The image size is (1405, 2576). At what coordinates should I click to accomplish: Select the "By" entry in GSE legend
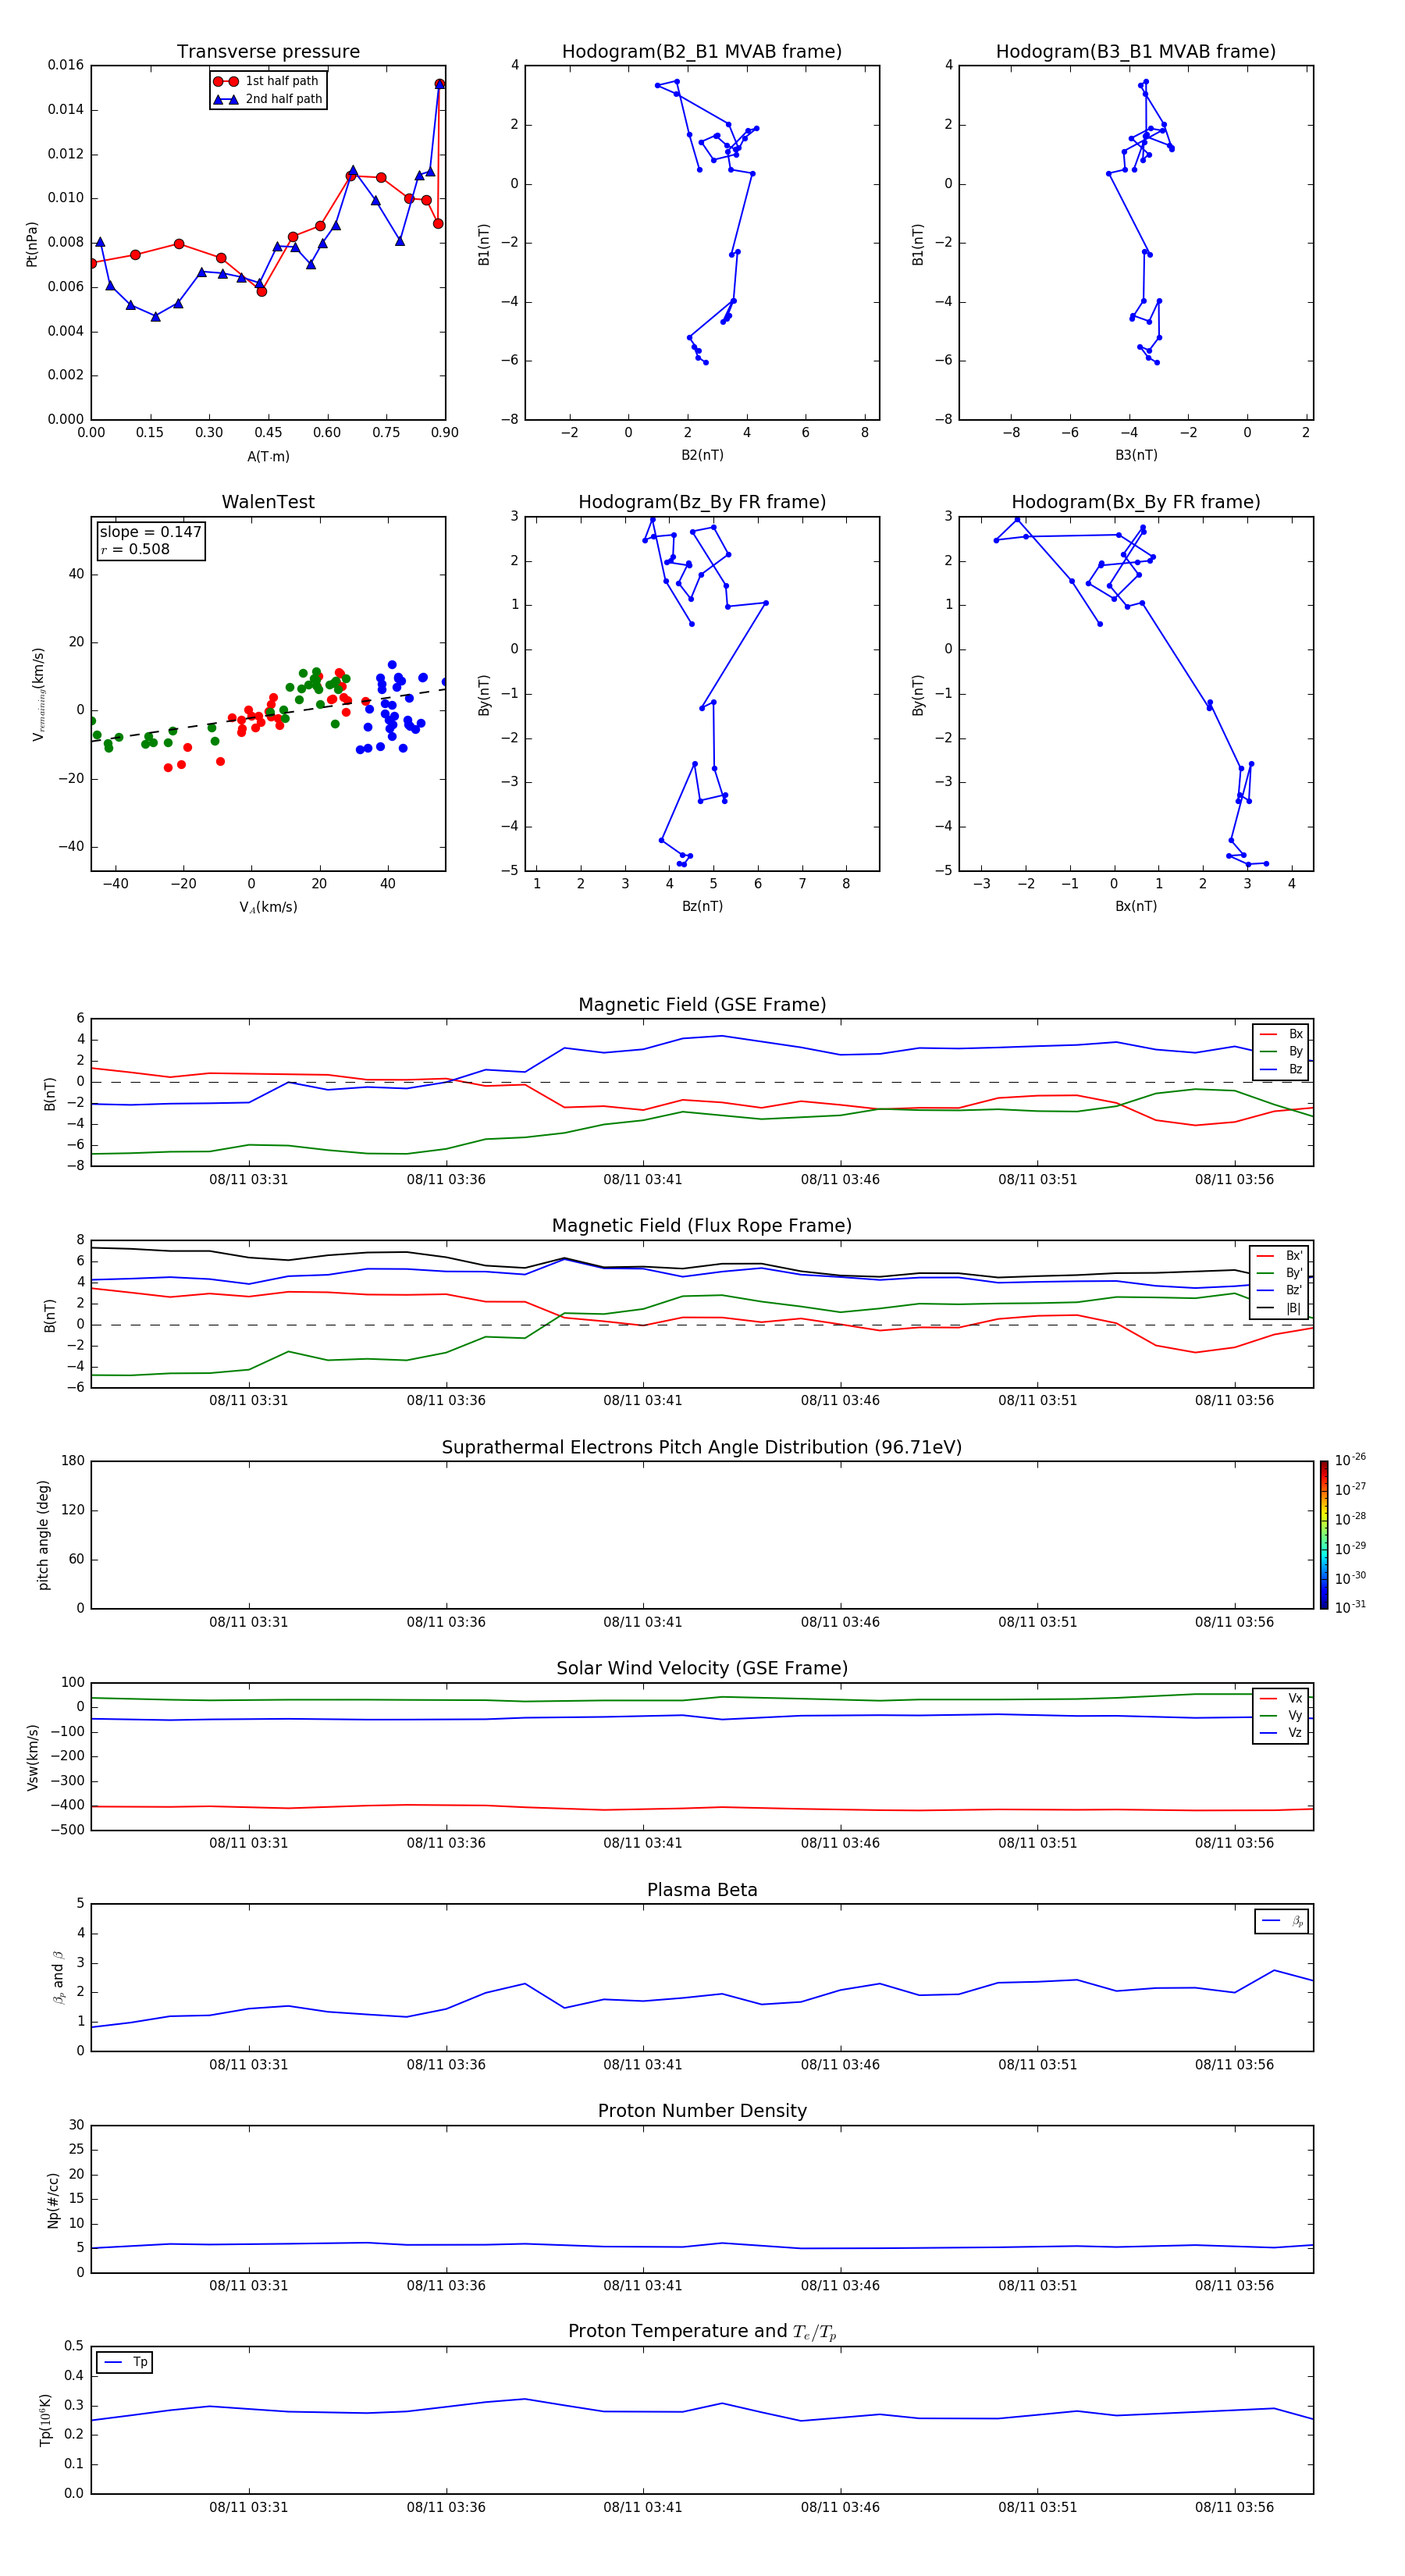click(1281, 1052)
